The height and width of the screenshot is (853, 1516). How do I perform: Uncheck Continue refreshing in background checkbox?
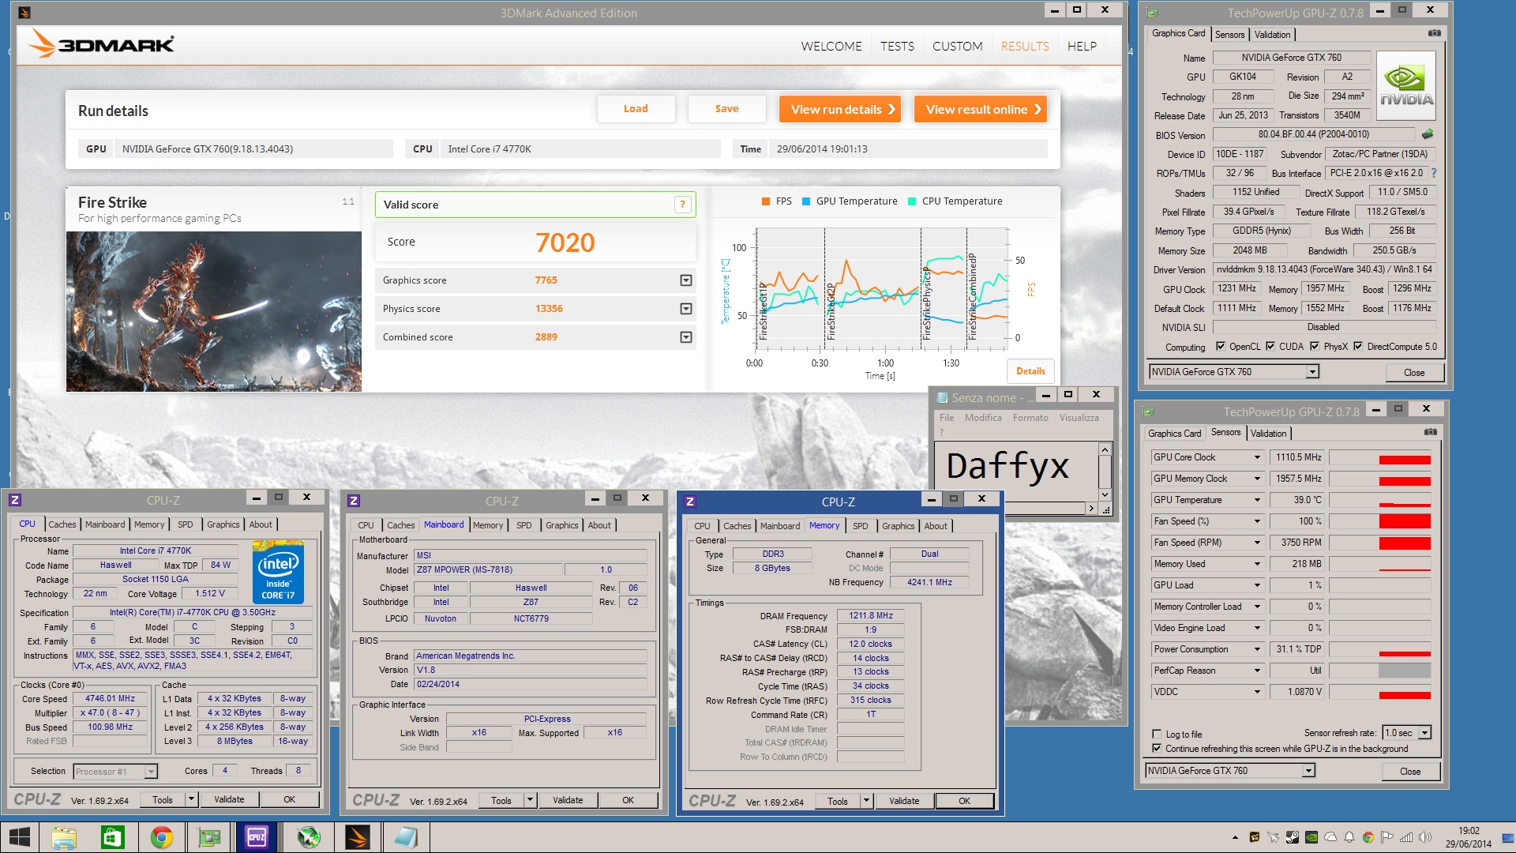(x=1157, y=748)
